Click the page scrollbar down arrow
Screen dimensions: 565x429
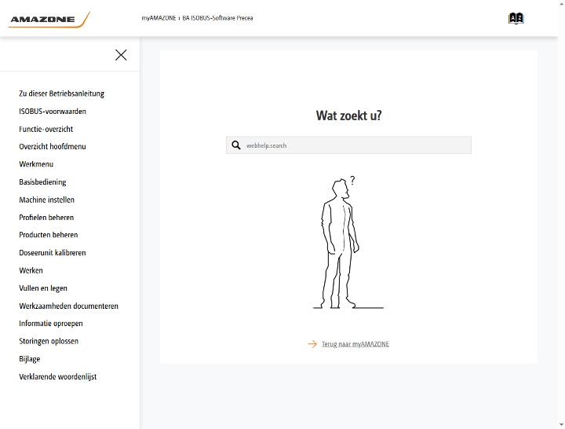click(x=561, y=425)
